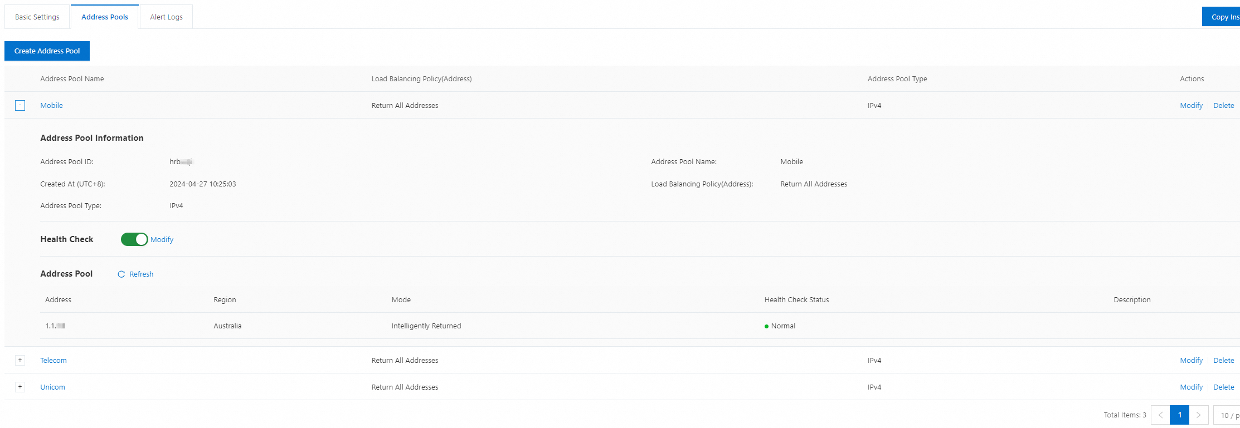Go to the previous page arrow
Screen dimensions: 1240x428
point(1160,415)
